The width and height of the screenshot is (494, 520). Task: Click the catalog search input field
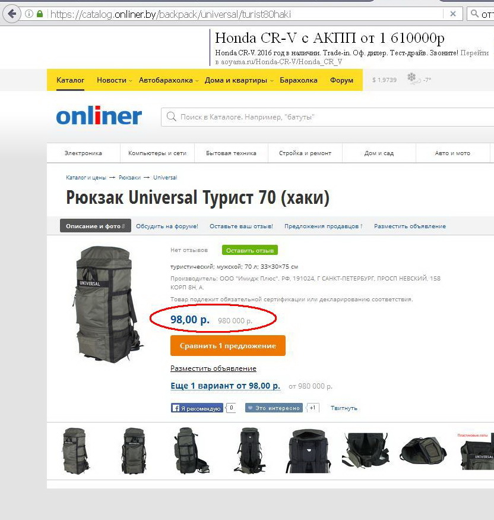[x=327, y=117]
